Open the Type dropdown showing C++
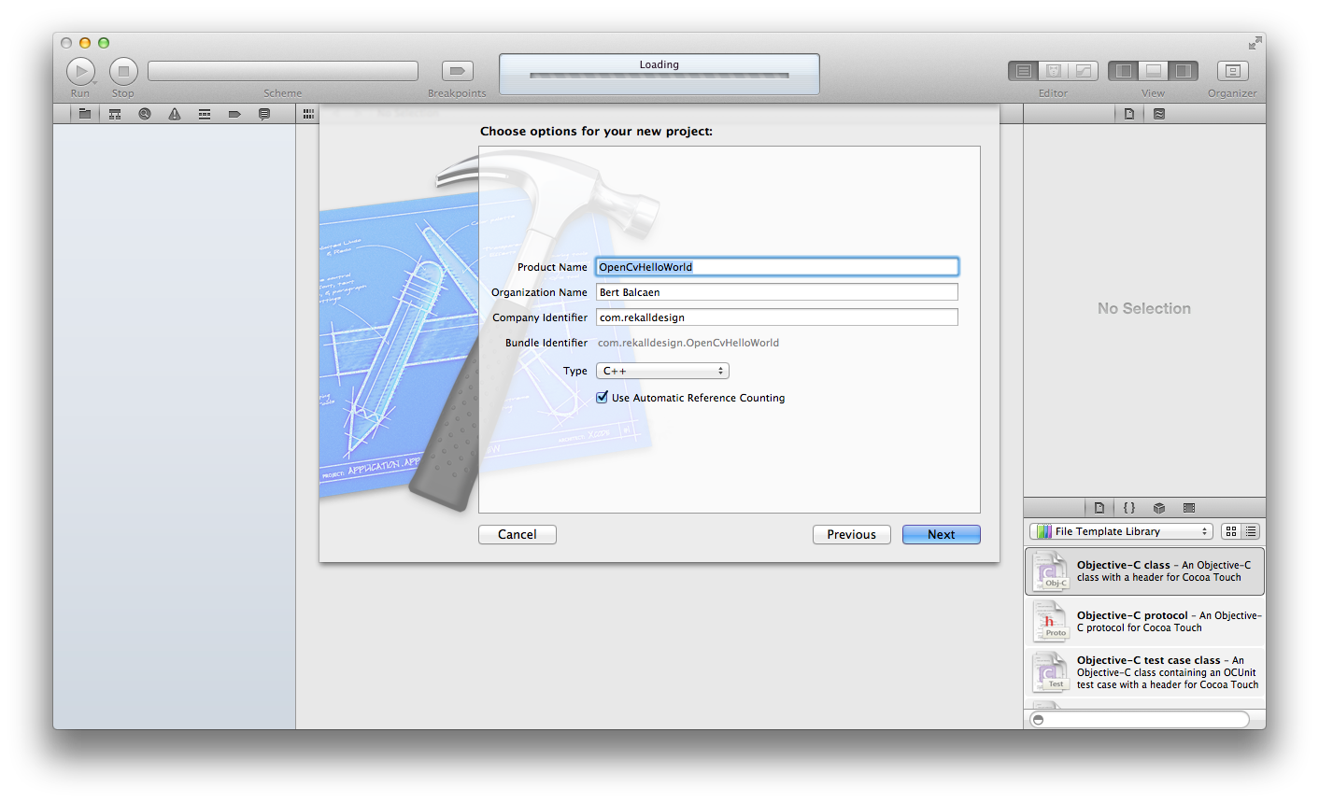 pos(662,371)
